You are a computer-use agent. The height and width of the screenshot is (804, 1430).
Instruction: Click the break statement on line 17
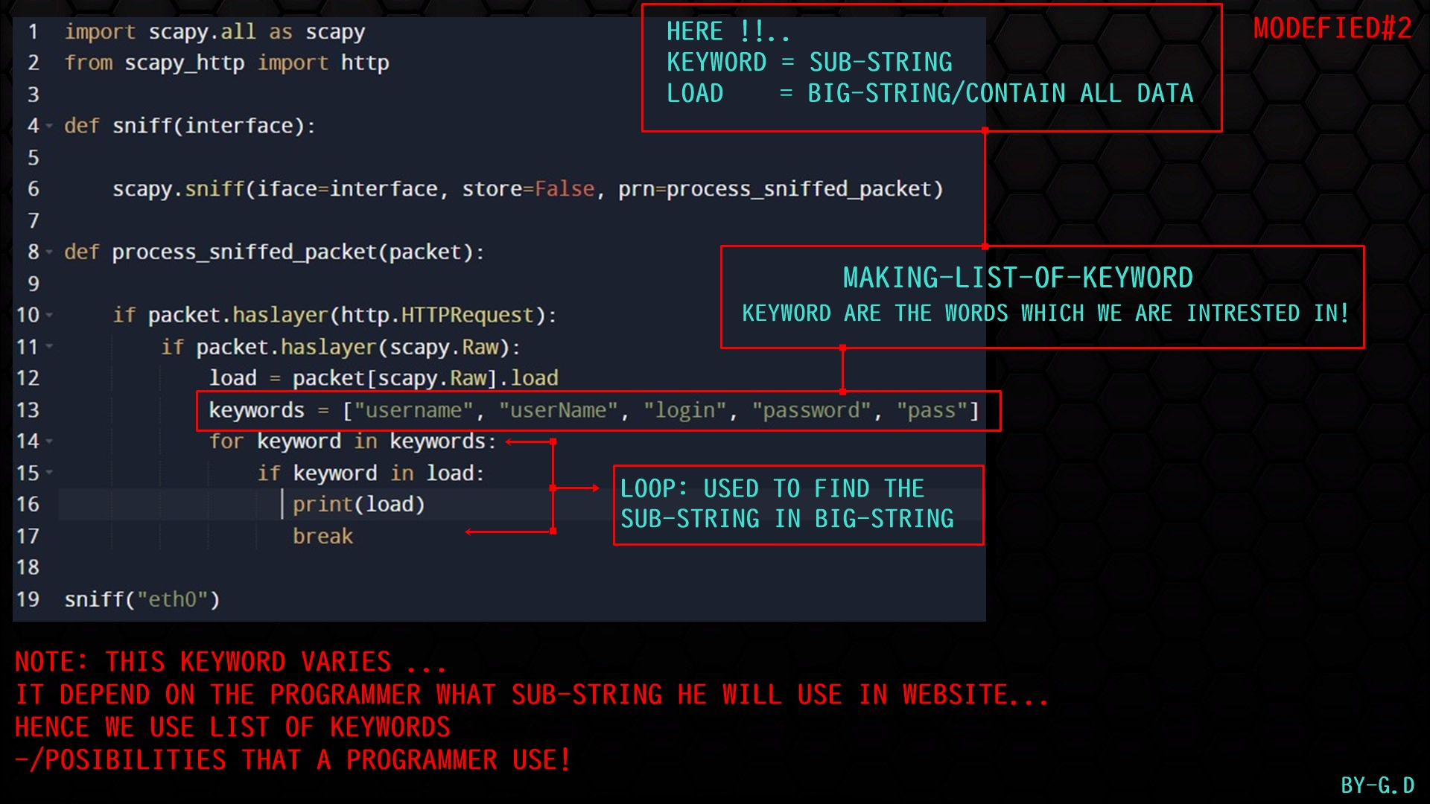(322, 535)
